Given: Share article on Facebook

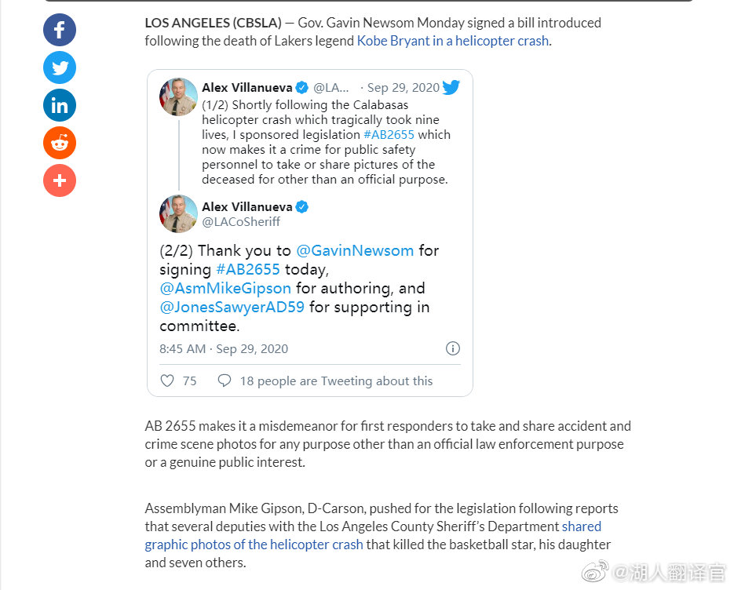Looking at the screenshot, I should coord(60,30).
